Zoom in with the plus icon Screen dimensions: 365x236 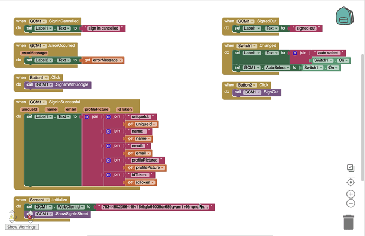351,194
